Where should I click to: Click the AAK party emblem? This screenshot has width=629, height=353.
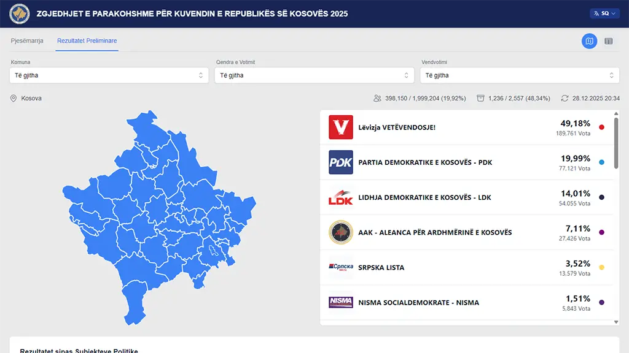click(341, 232)
